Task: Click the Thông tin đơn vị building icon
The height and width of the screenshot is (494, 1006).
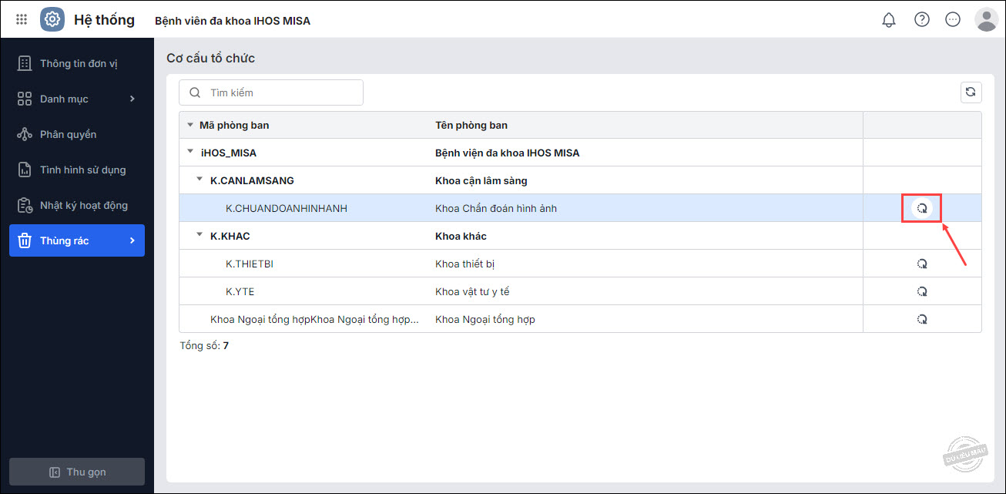Action: click(x=25, y=63)
